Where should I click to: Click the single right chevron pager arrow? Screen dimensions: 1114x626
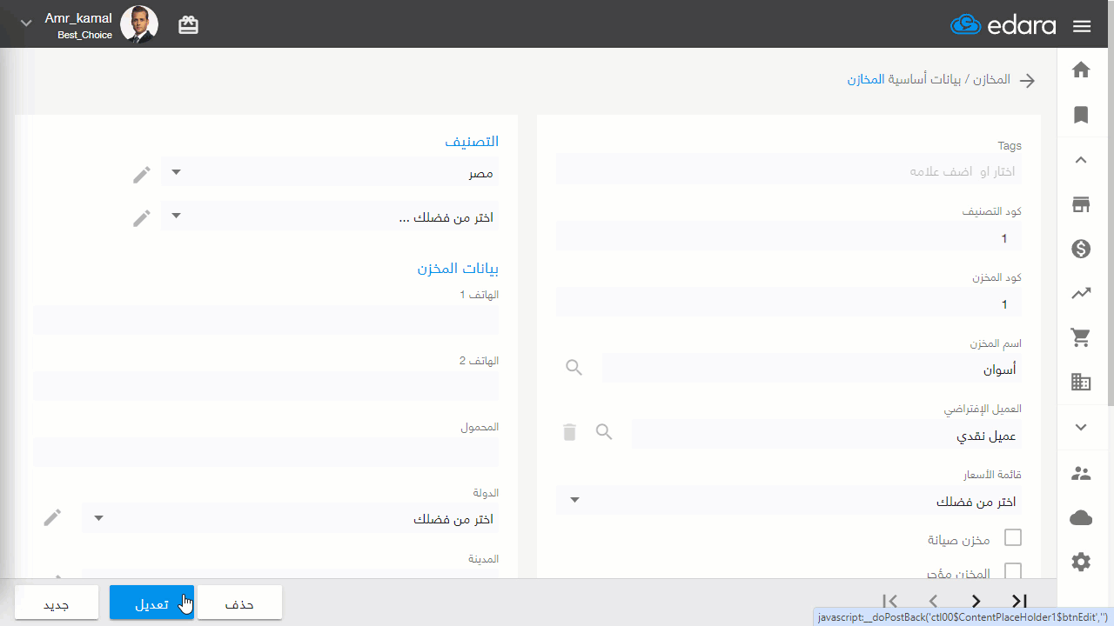pos(976,601)
